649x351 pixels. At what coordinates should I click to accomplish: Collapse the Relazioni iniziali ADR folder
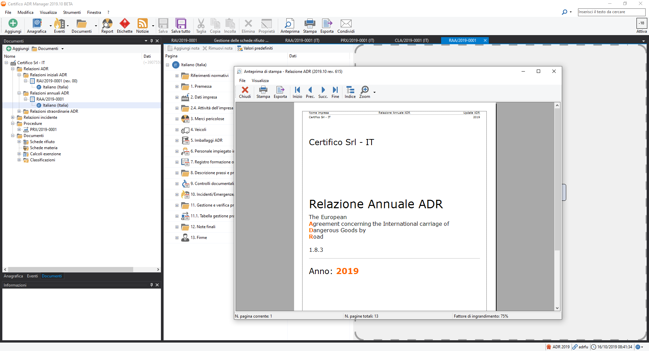(19, 75)
